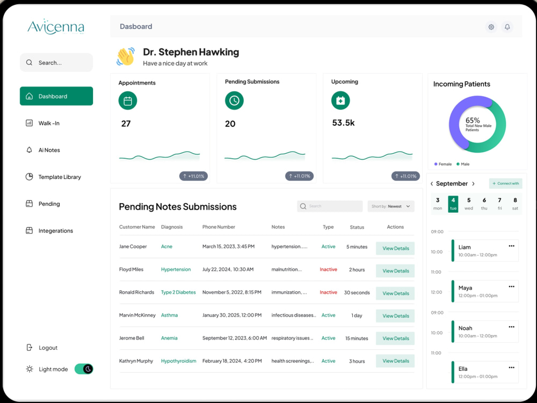The height and width of the screenshot is (403, 537).
Task: Click the Dashboard home icon
Action: point(29,96)
